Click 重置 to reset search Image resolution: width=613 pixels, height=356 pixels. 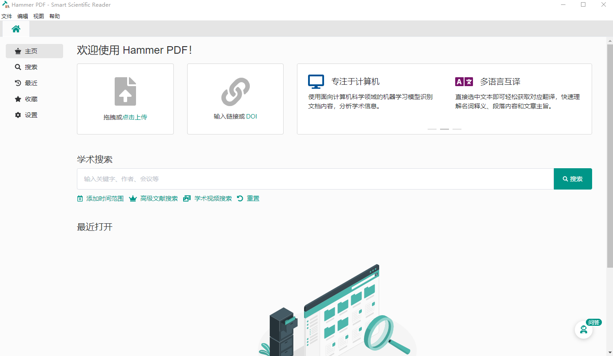tap(253, 198)
